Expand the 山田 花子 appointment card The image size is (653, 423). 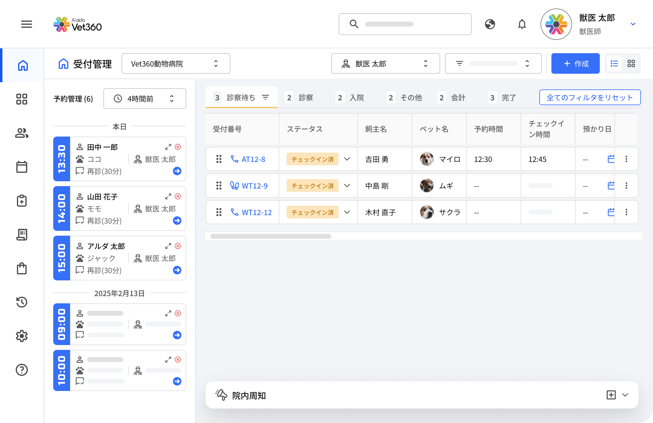(168, 196)
